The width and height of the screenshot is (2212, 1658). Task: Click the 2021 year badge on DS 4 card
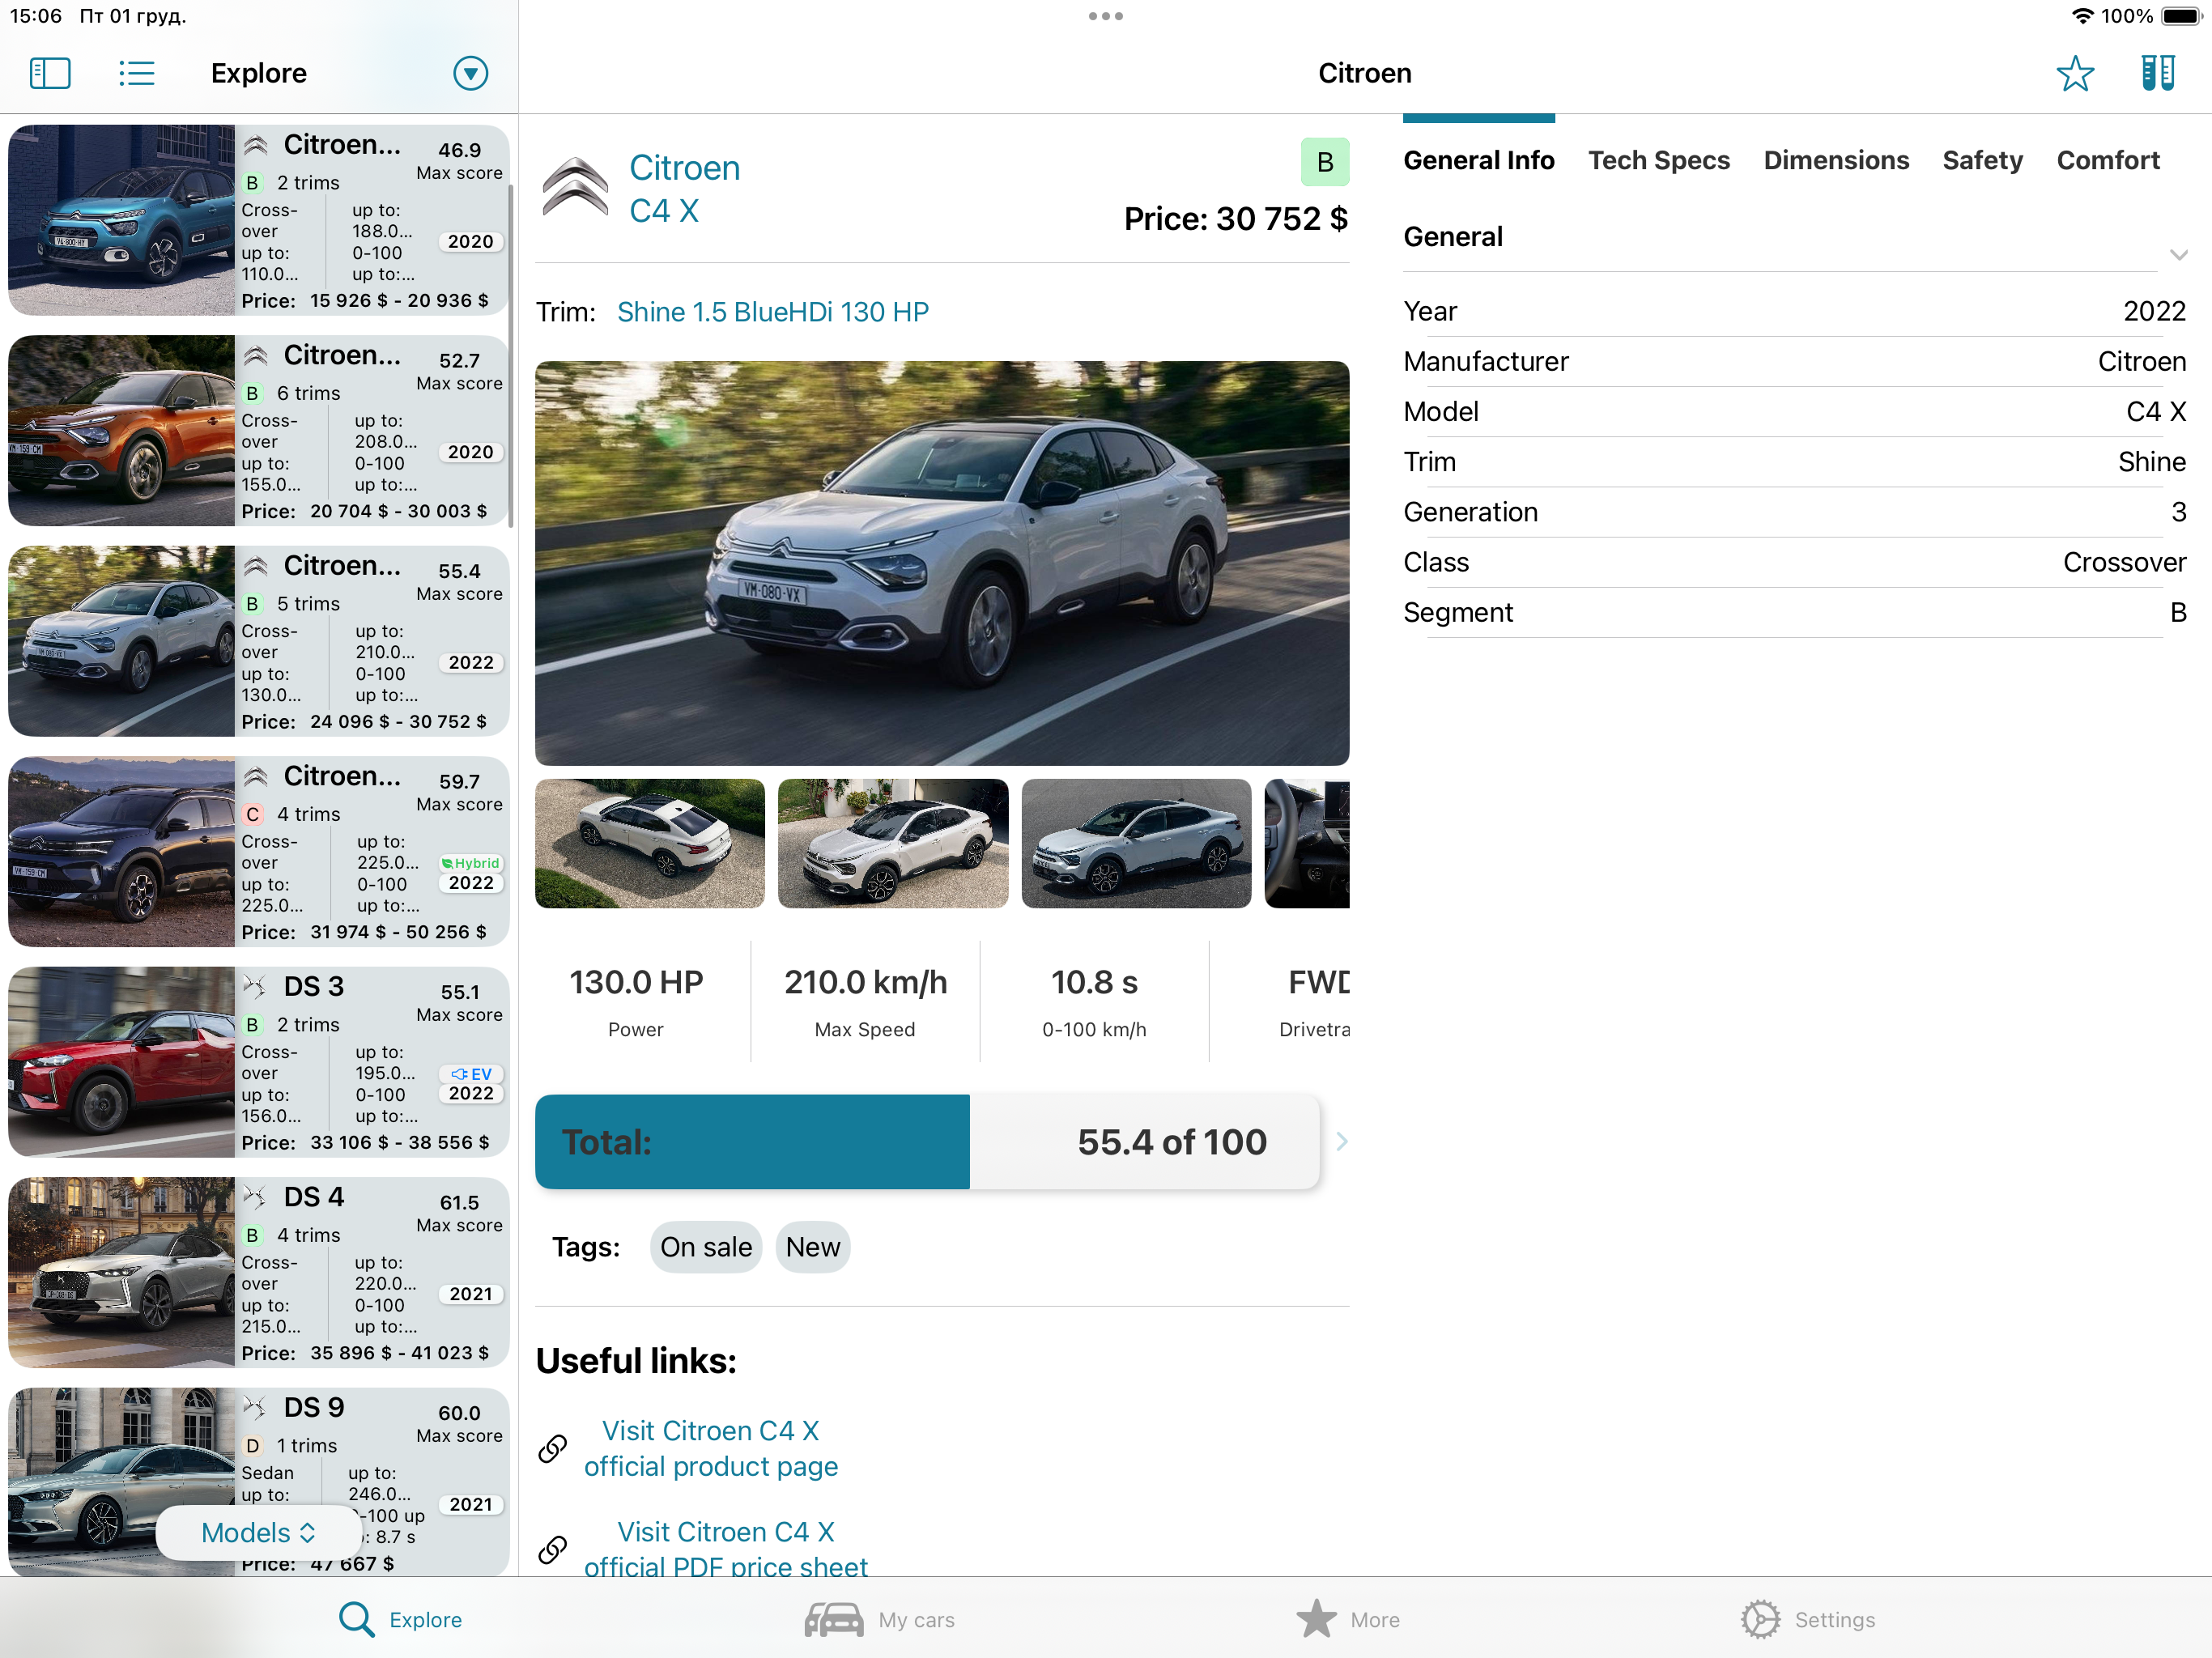[471, 1294]
